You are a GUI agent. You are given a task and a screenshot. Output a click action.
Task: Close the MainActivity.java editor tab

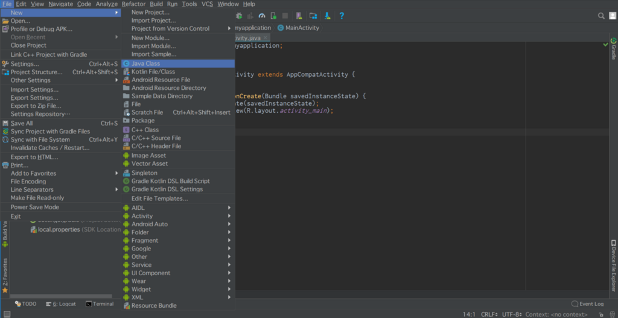[266, 38]
